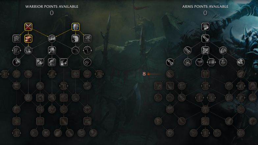Select the square node directly beneath Defensive Stance
This screenshot has height=145, width=258.
tap(76, 39)
